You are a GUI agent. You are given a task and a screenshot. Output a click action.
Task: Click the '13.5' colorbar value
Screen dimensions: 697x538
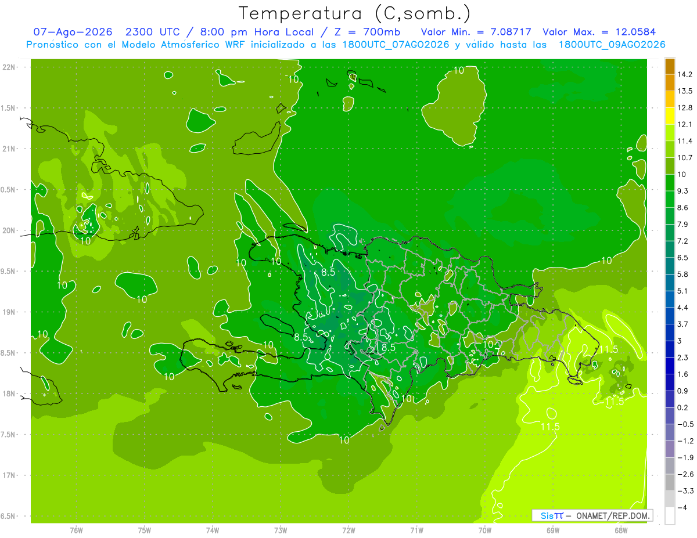[685, 91]
